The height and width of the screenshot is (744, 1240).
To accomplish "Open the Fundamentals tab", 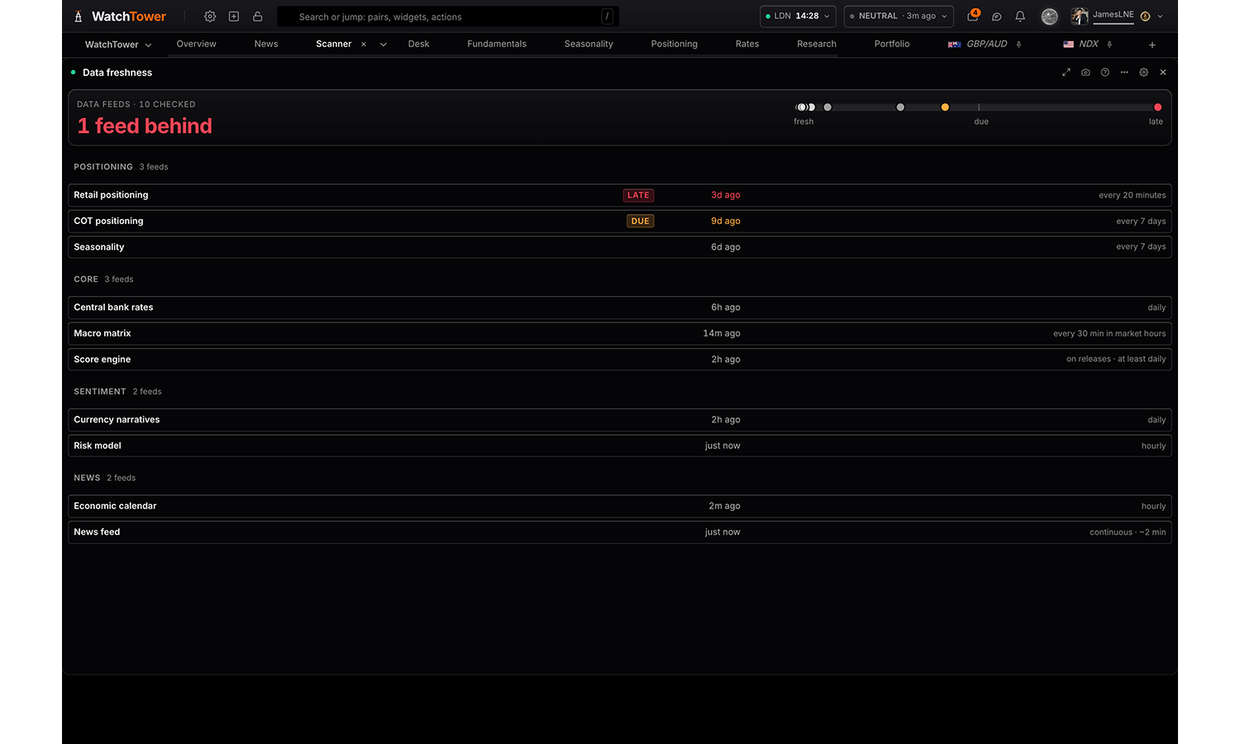I will (497, 44).
